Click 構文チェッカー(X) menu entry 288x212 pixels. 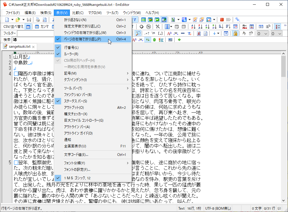pyautogui.click(x=93, y=114)
